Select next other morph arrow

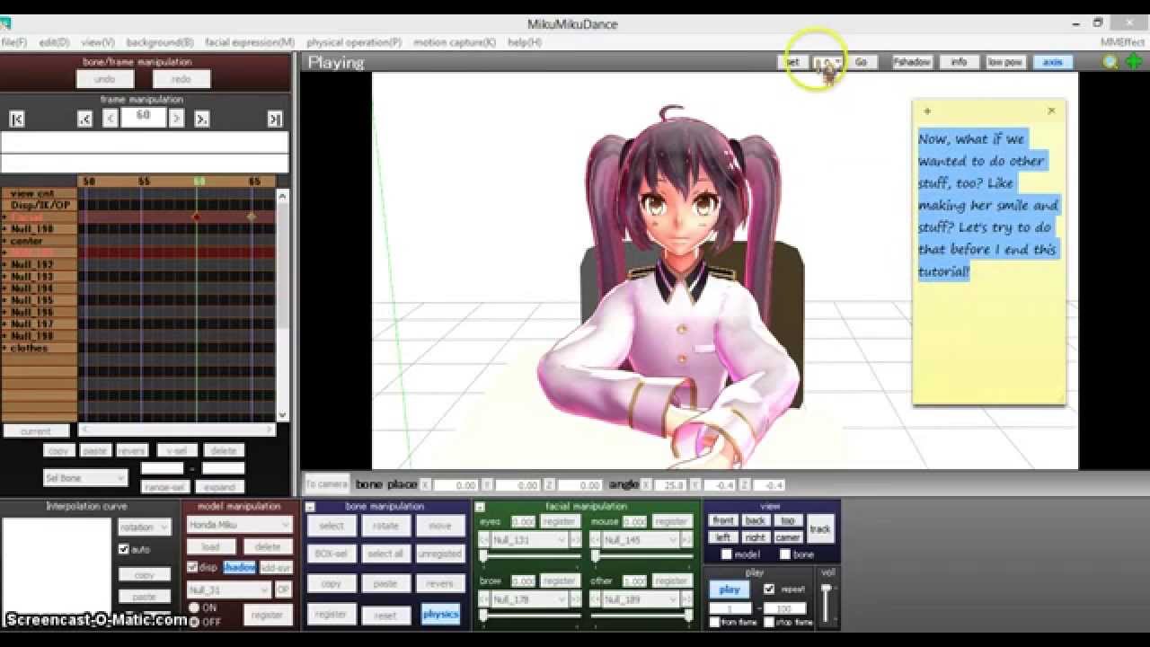tap(687, 599)
